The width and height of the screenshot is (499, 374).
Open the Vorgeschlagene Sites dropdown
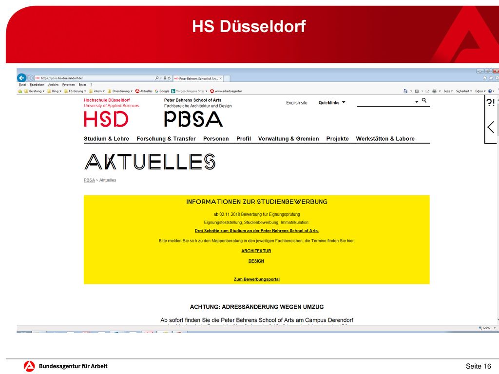click(190, 91)
